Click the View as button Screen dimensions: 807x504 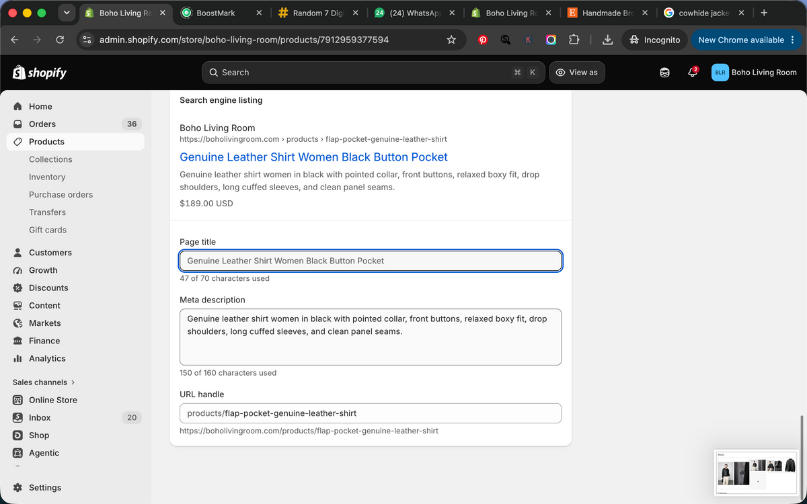pyautogui.click(x=577, y=73)
